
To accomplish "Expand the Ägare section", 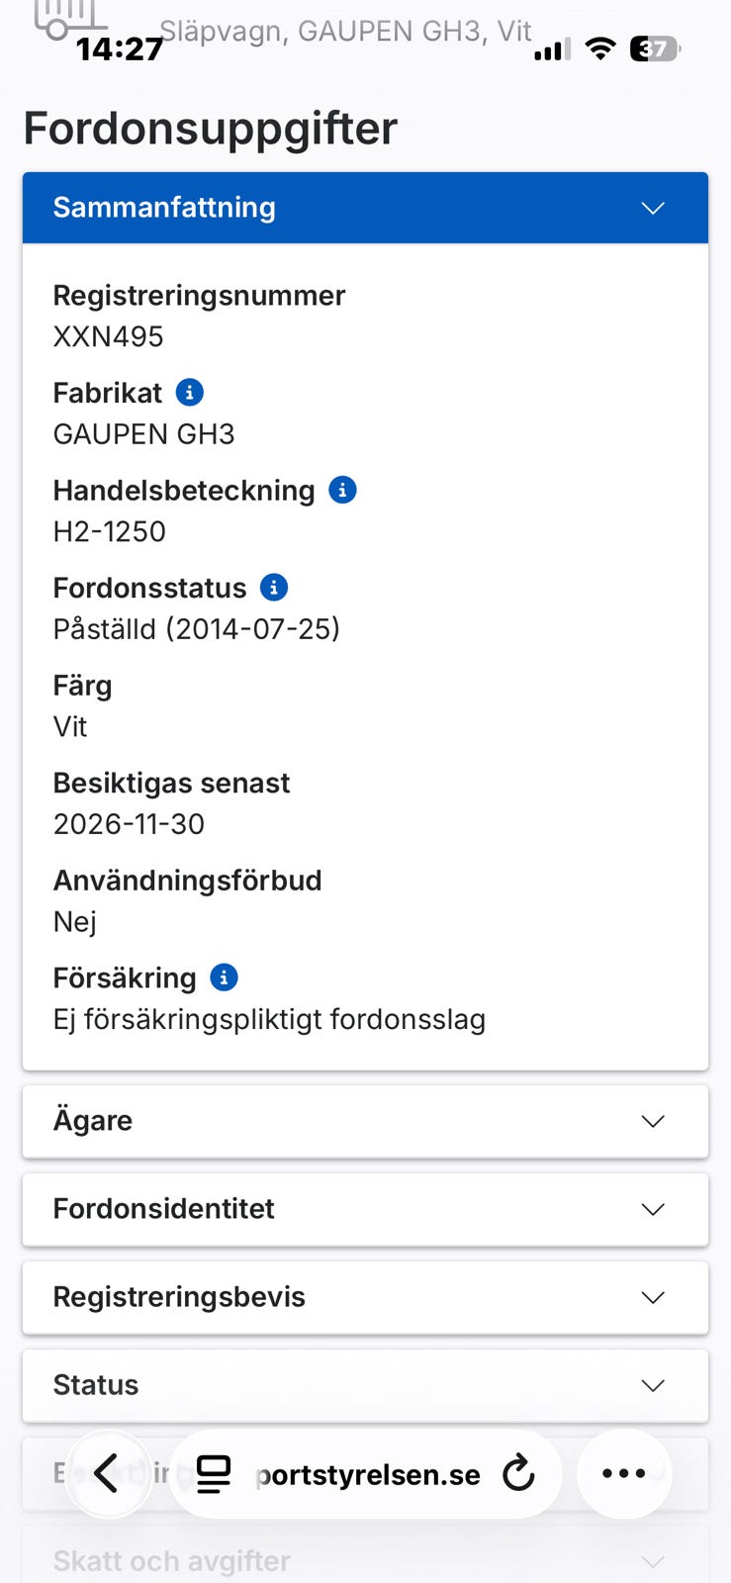I will (365, 1121).
